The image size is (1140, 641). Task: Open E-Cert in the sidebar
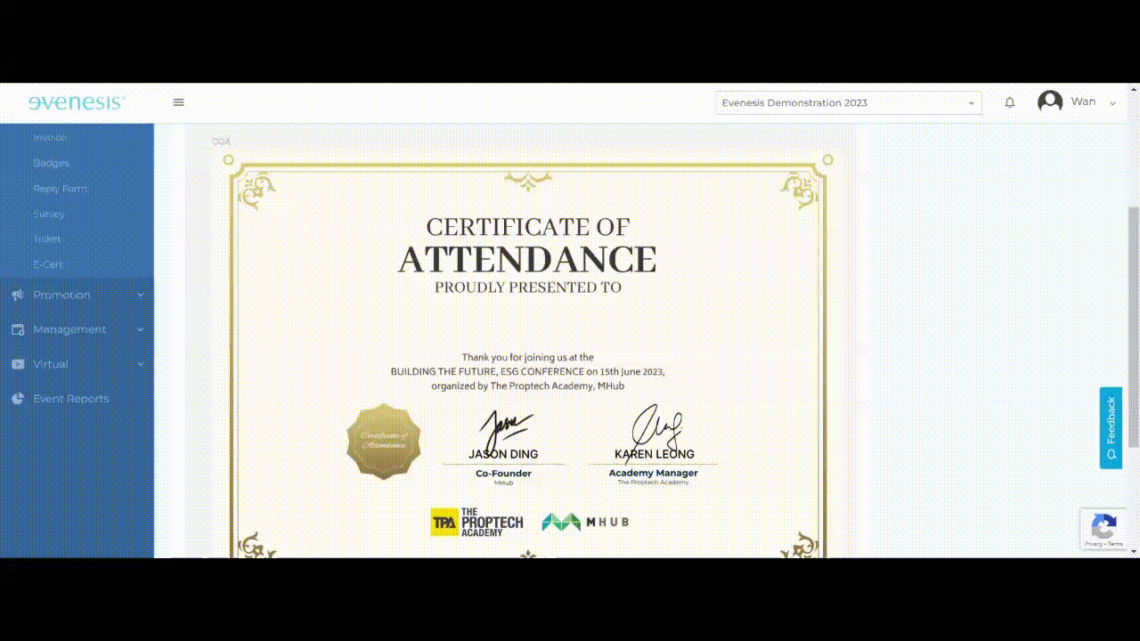click(48, 264)
